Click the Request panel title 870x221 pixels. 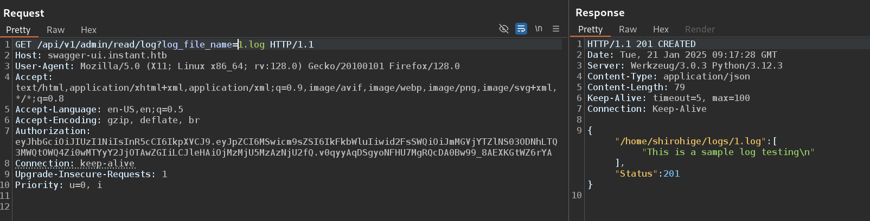click(24, 13)
